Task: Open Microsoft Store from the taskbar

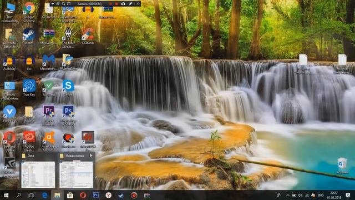Action: click(70, 195)
